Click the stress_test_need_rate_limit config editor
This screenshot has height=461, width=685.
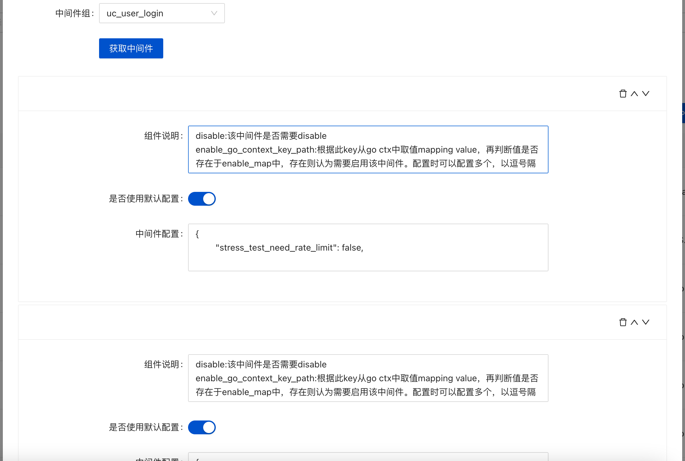[x=368, y=247]
